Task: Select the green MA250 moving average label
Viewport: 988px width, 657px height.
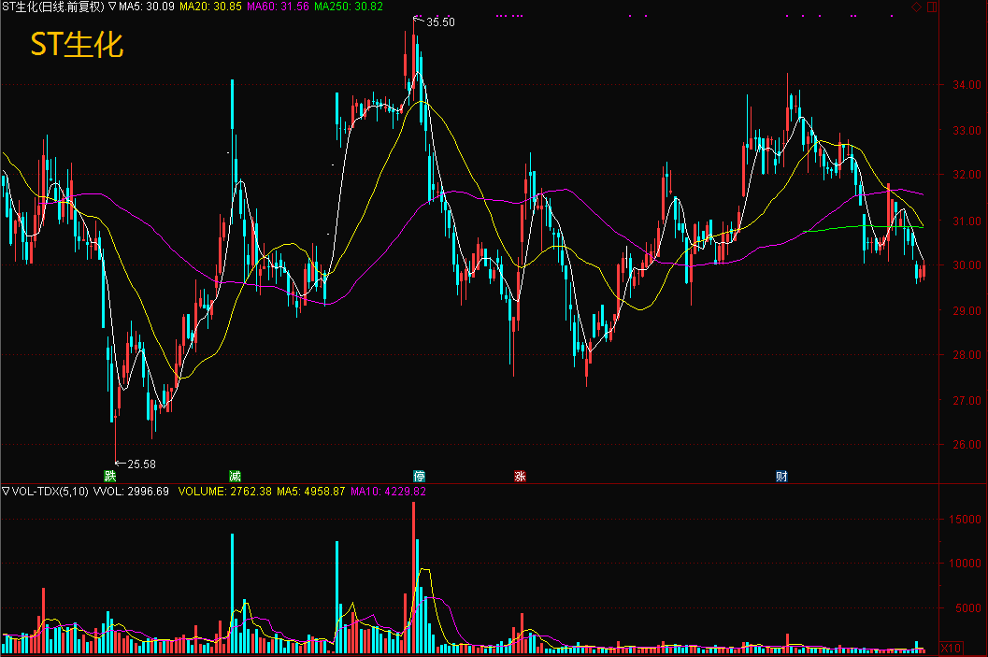Action: coord(348,7)
